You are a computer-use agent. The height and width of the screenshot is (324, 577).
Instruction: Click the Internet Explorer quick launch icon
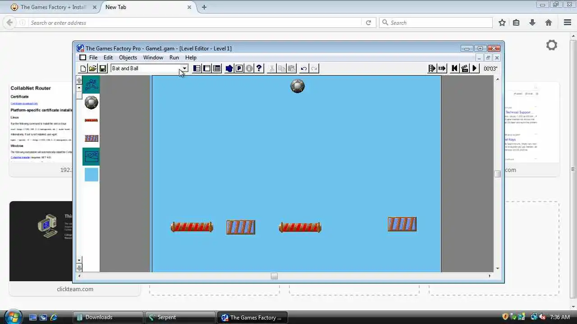click(54, 317)
